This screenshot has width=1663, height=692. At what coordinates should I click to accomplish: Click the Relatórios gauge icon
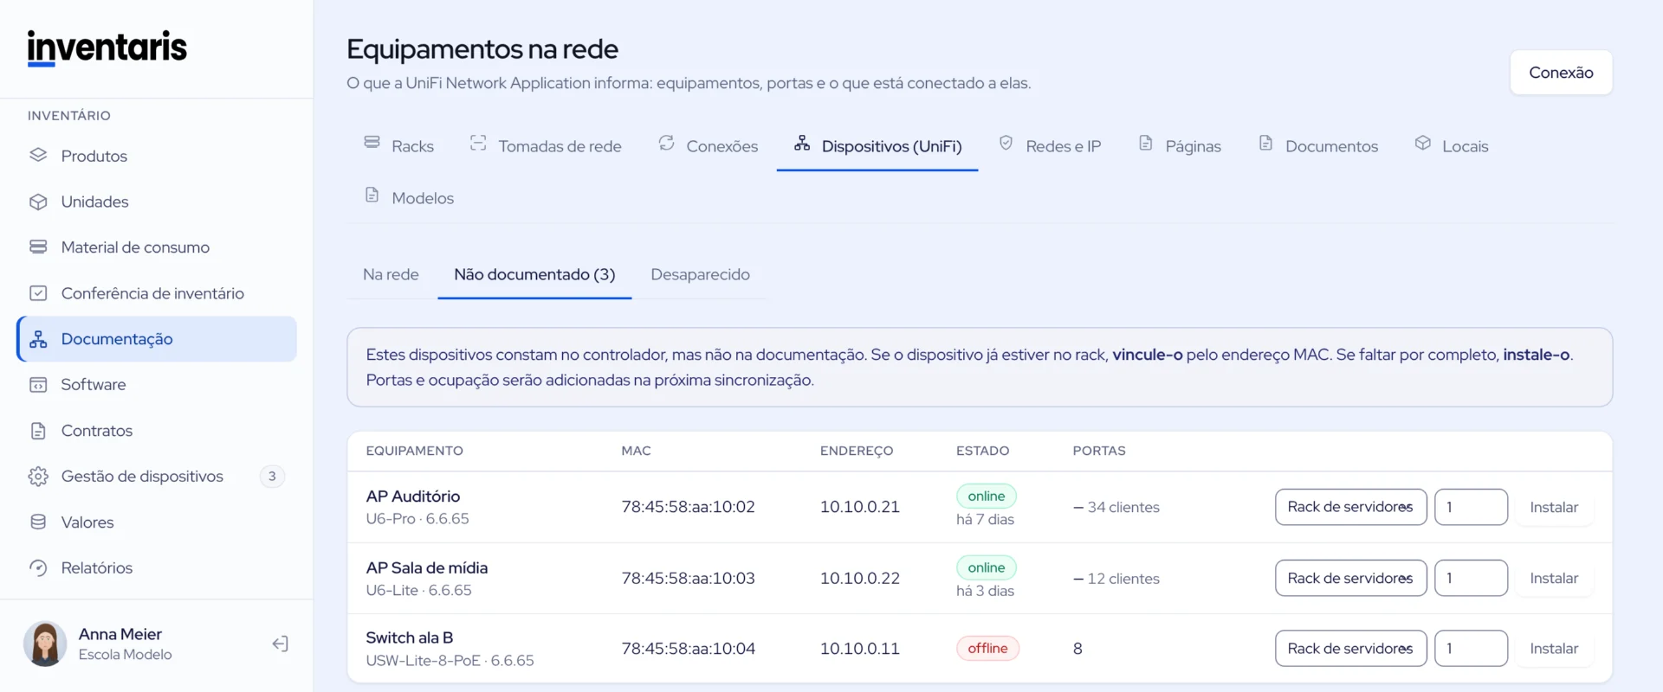(x=38, y=568)
